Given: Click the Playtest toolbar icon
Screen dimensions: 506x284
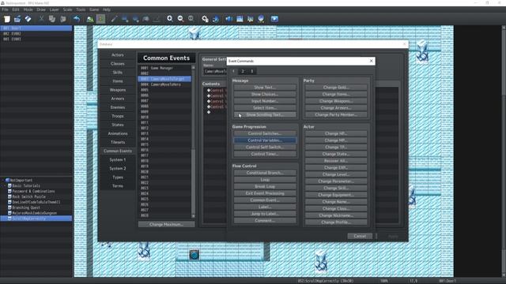Looking at the screenshot, I should click(x=274, y=19).
